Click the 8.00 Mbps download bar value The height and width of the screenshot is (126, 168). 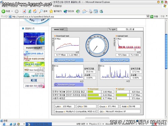108,95
